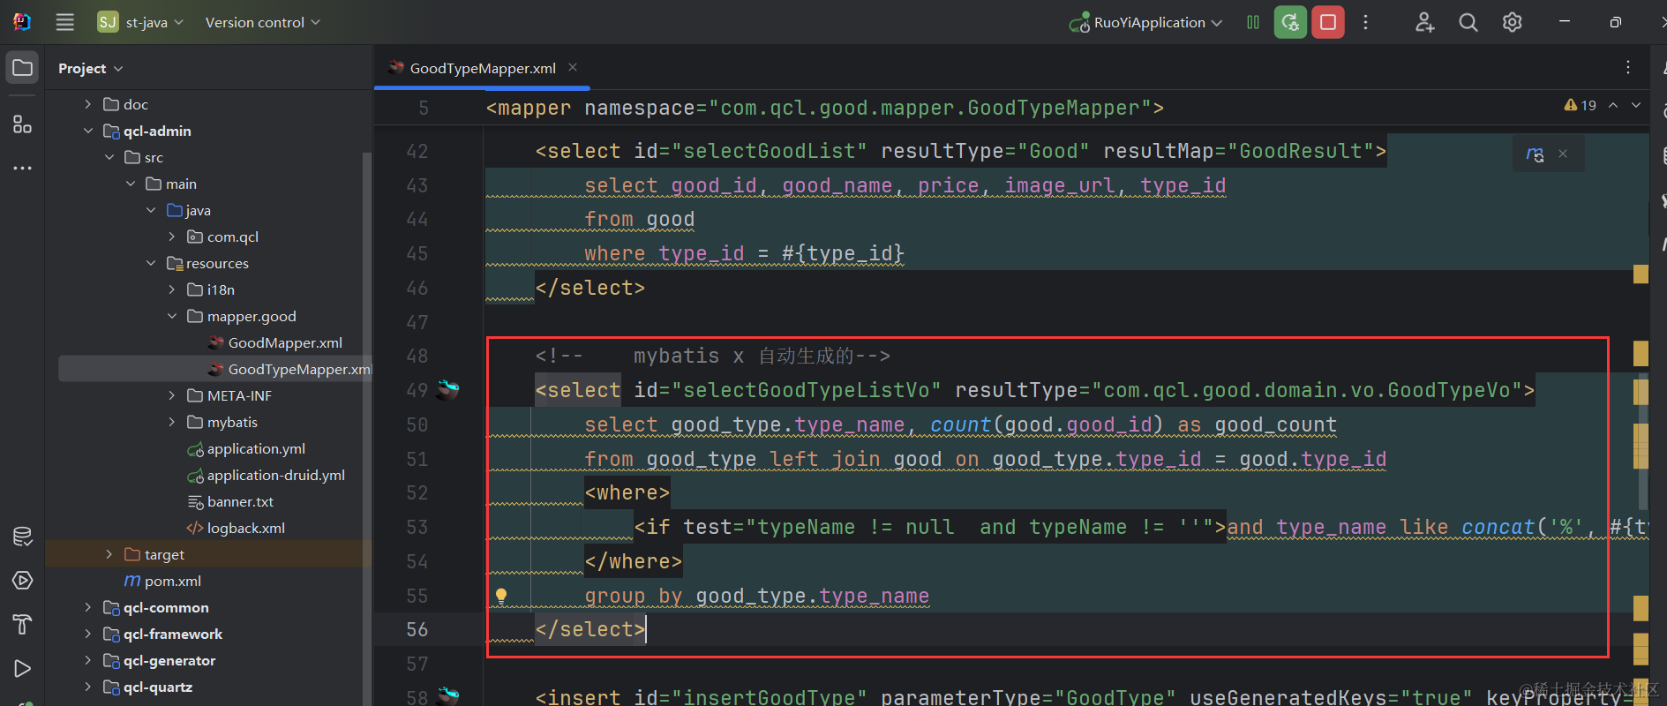Stop the running RuoYiApplication
The height and width of the screenshot is (706, 1667).
click(1327, 22)
